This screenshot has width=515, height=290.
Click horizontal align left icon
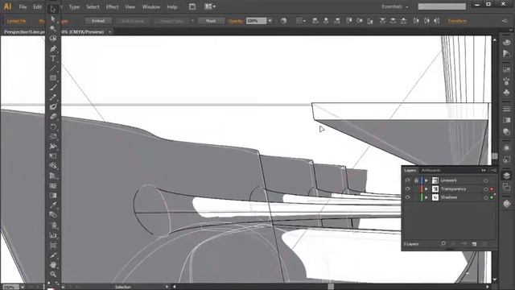pyautogui.click(x=315, y=21)
